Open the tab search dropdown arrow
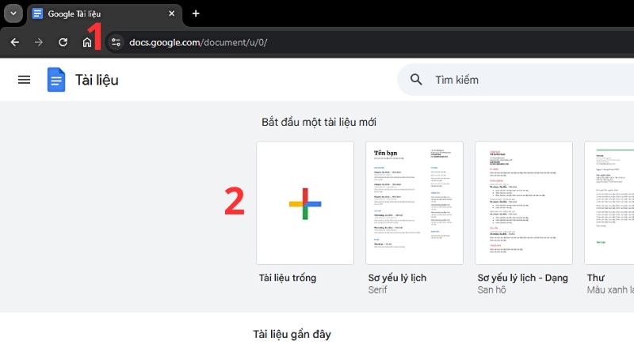 coord(13,13)
